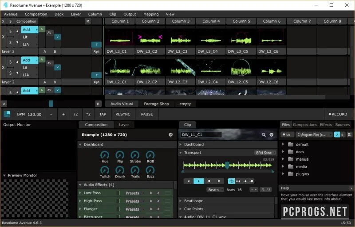355x227 pixels.
Task: Toggle Bypass B on layer 2
Action: (x=10, y=62)
